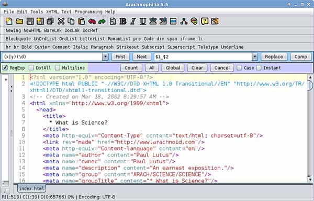The image size is (314, 201).
Task: Redo action with green arrow icon
Action: pos(102,21)
